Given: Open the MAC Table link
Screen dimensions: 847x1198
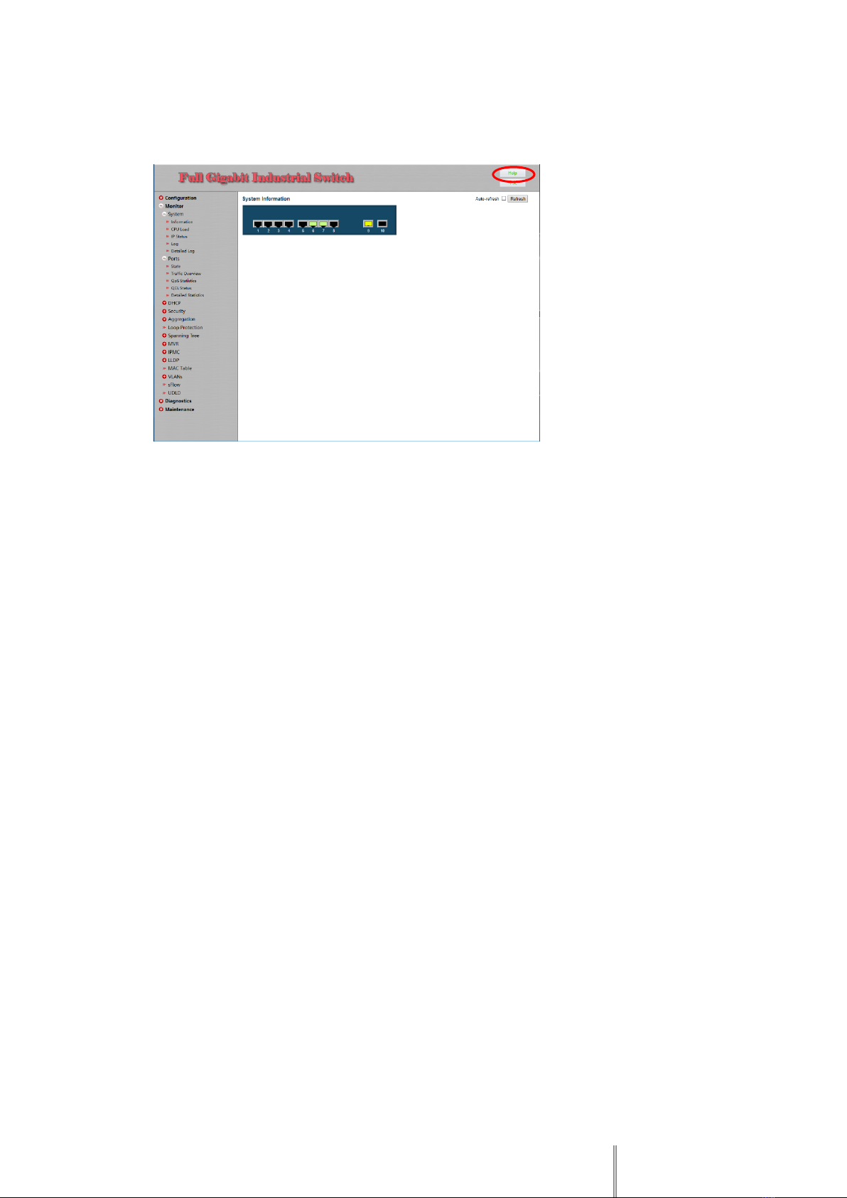Looking at the screenshot, I should tap(180, 368).
